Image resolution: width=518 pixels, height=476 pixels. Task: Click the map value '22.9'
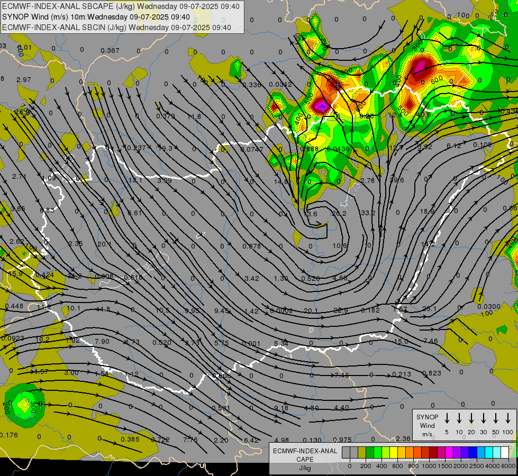341,310
